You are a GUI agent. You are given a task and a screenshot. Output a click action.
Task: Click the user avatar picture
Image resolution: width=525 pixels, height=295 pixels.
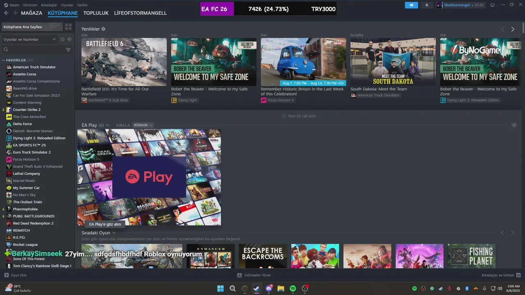click(439, 5)
